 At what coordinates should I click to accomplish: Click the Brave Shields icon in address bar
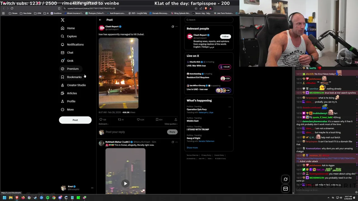[x=206, y=8]
